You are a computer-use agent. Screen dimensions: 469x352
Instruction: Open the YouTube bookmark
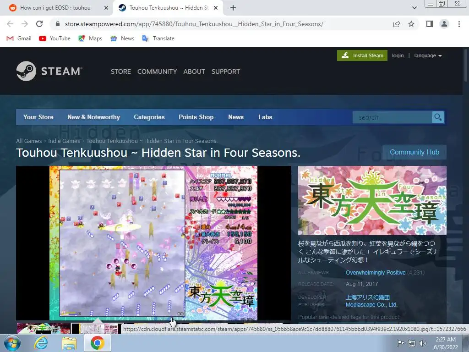click(55, 38)
